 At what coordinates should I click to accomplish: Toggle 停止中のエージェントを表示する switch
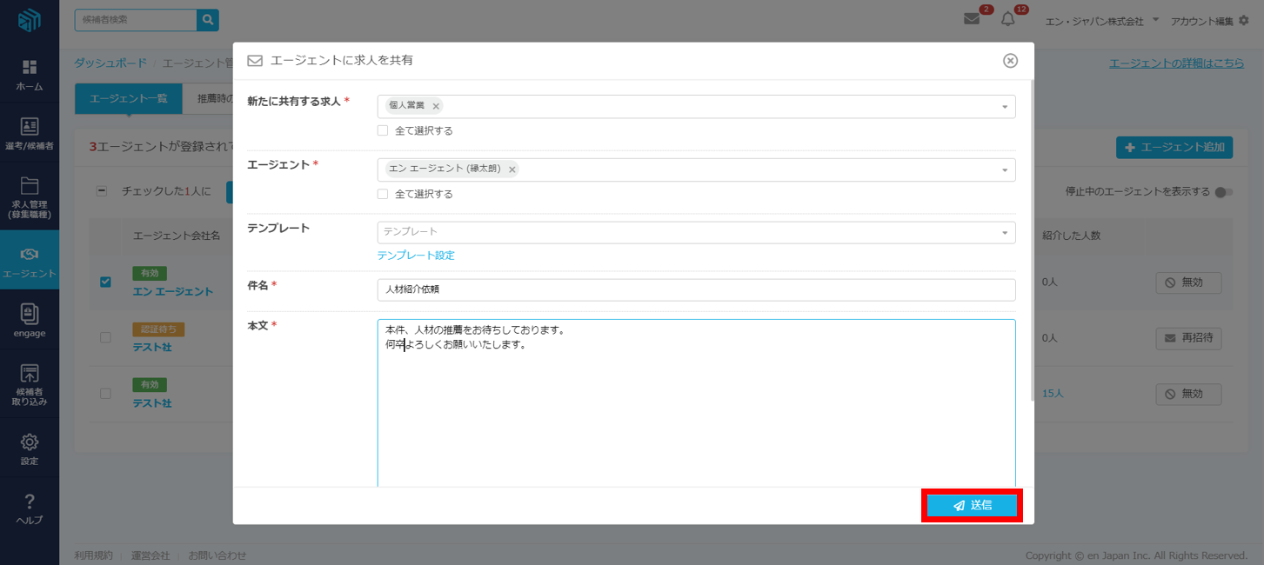tap(1223, 192)
